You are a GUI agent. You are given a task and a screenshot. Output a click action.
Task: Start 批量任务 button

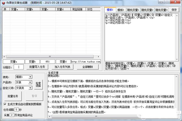pyautogui.click(x=13, y=96)
